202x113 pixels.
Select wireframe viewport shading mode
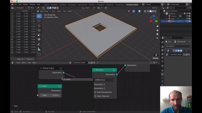click(x=148, y=11)
